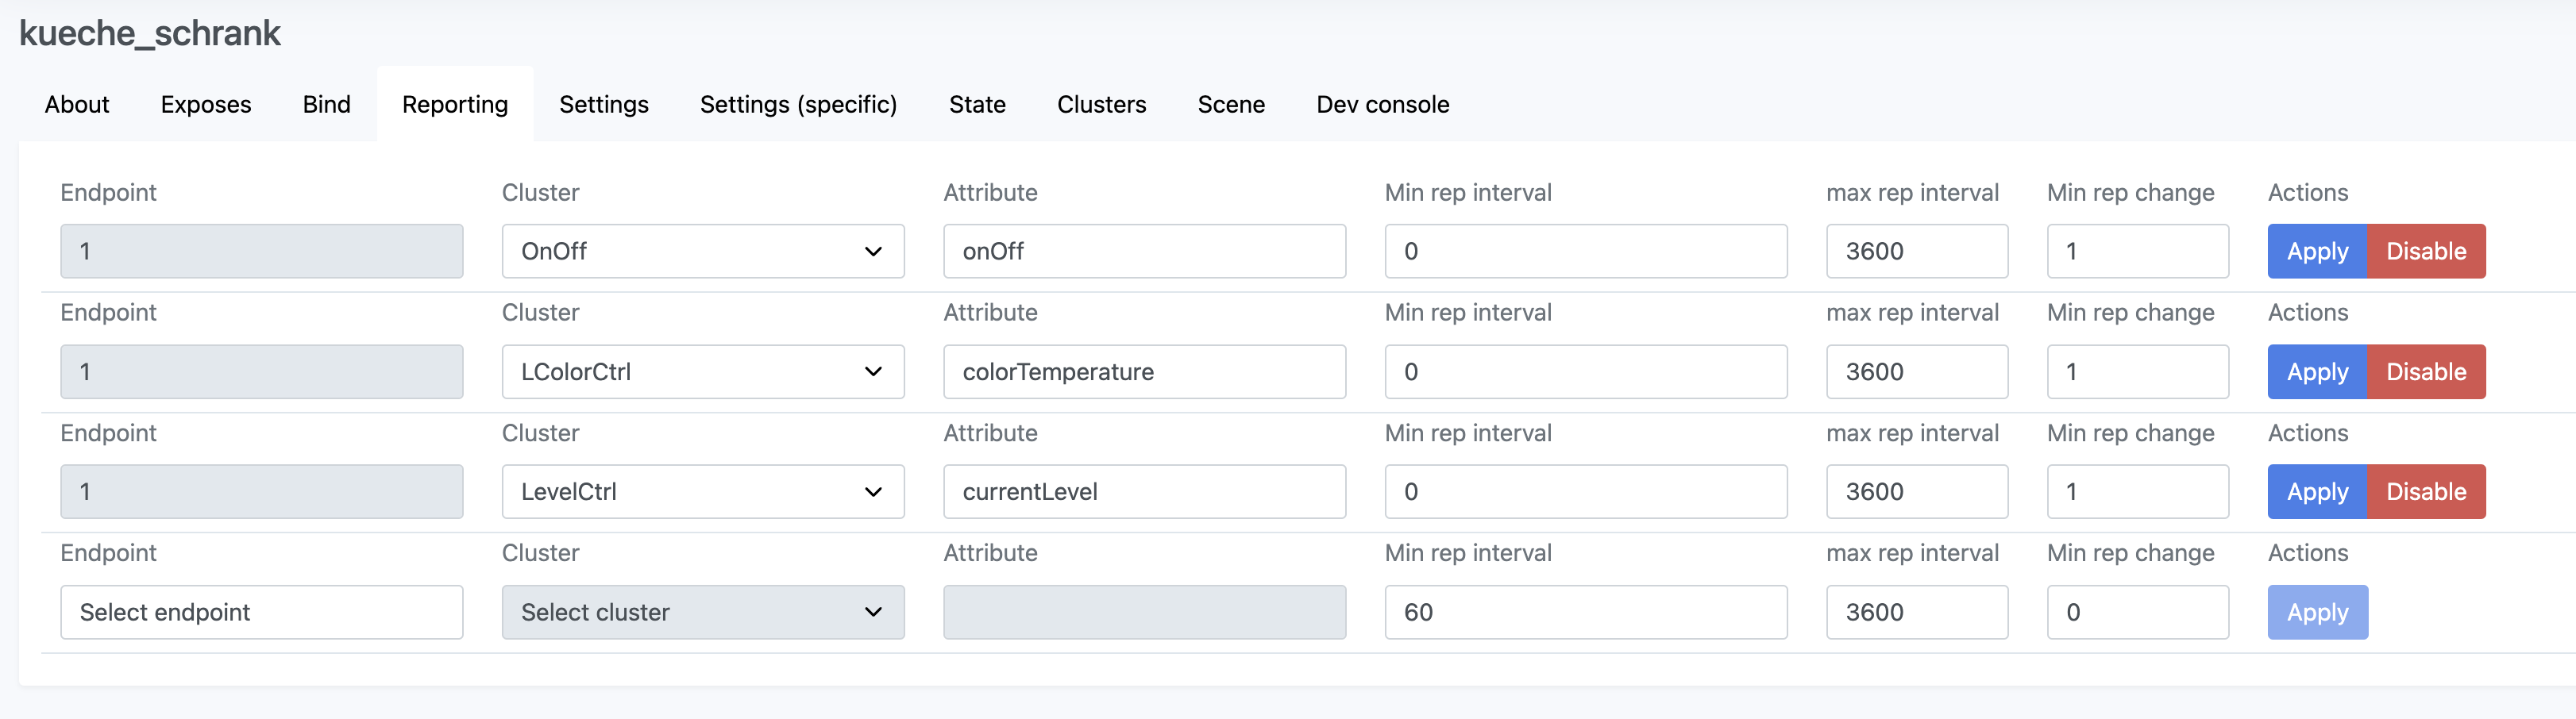Click the max rep interval for currentLevel
This screenshot has width=2576, height=719.
point(1916,492)
